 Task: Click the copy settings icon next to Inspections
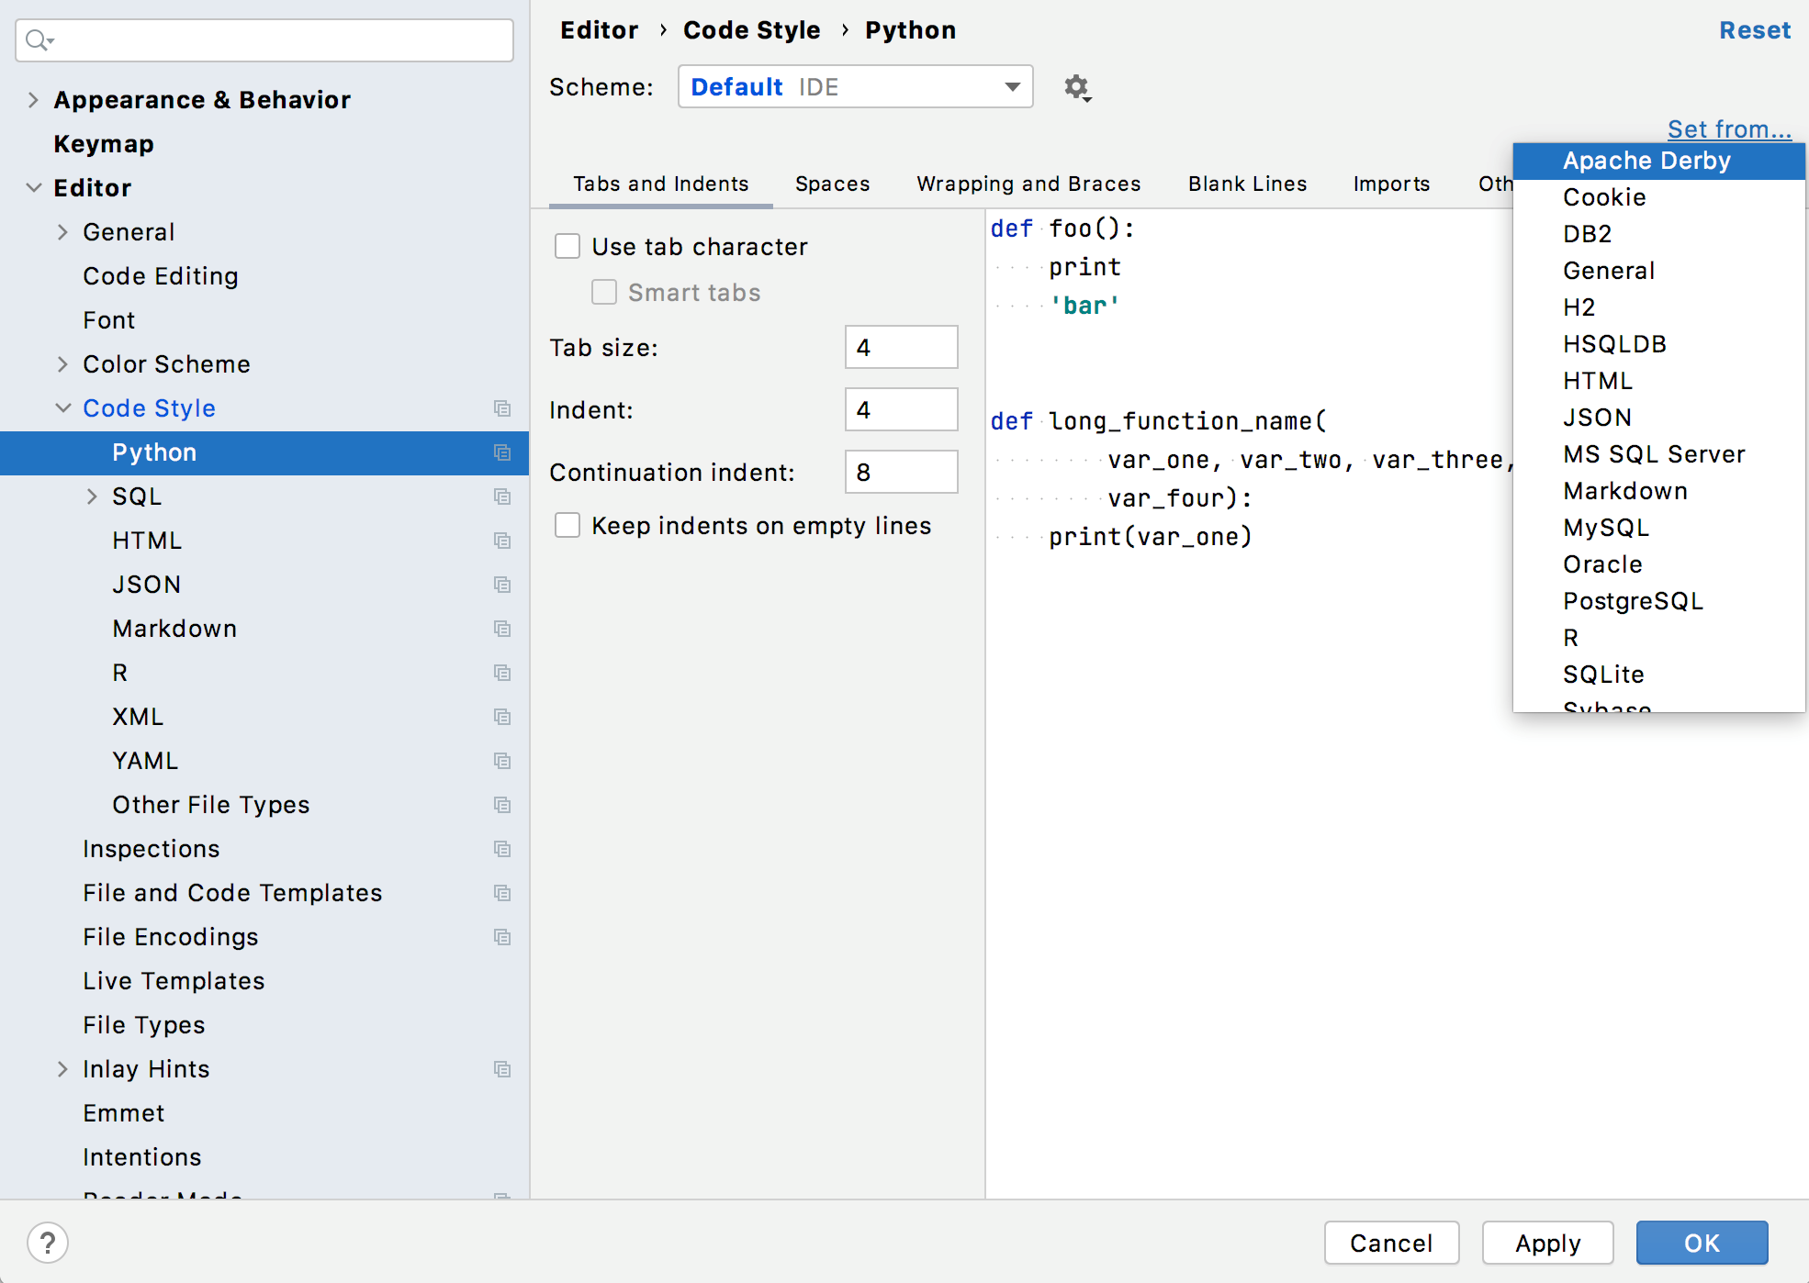[502, 849]
